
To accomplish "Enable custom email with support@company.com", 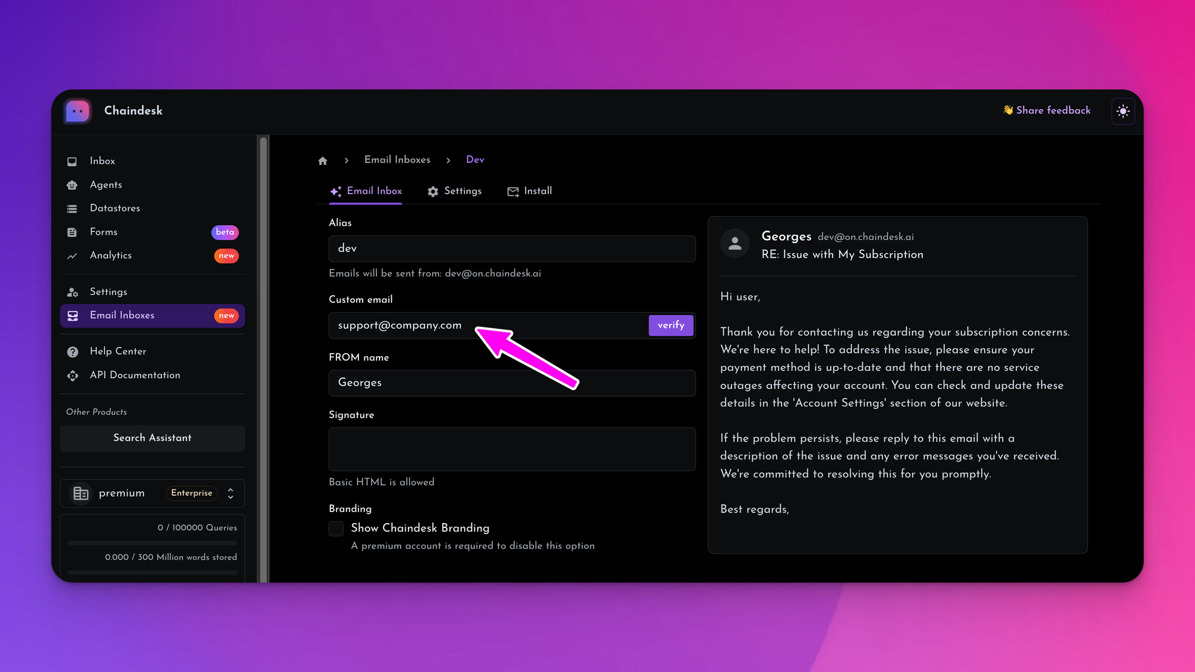I will point(670,325).
